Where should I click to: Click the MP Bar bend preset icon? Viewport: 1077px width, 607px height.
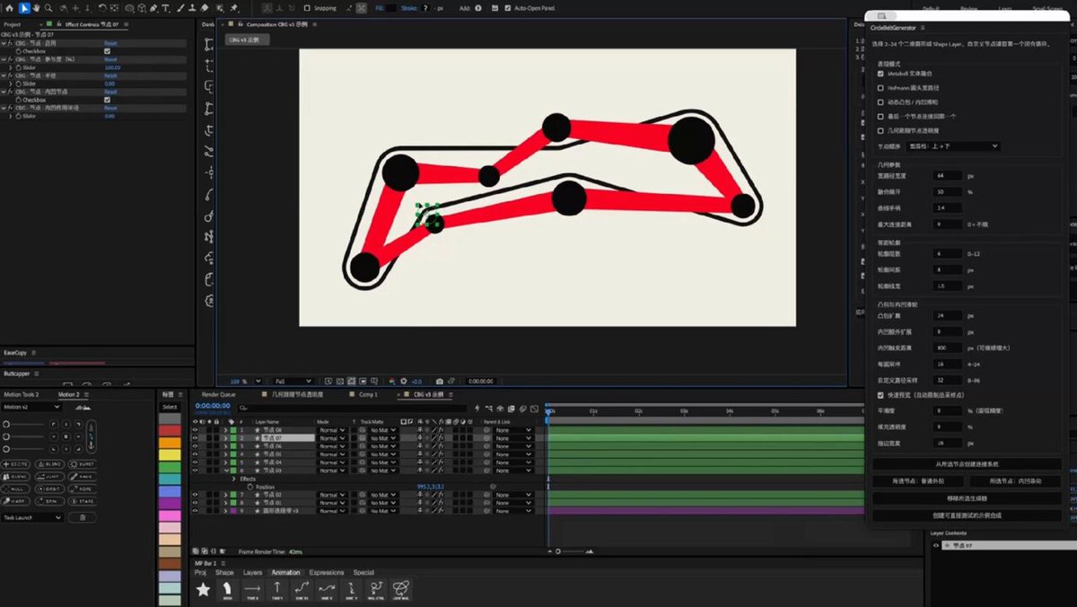point(228,589)
